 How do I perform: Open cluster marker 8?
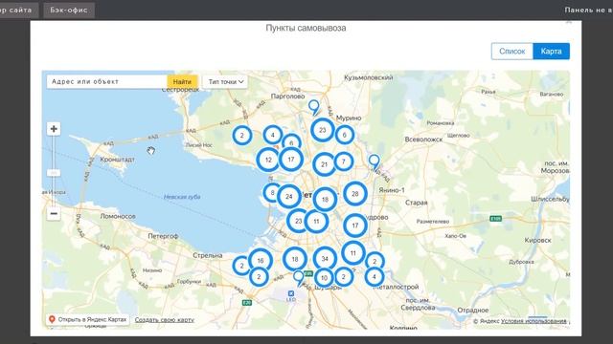tap(272, 192)
